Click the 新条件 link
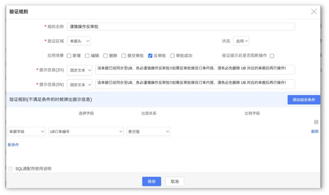Viewport: 329px width, 195px height. 13,145
